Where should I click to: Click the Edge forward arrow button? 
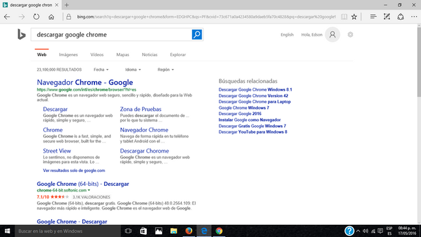tap(22, 17)
